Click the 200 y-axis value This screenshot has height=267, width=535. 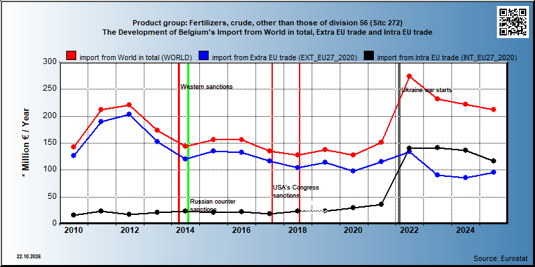coord(49,115)
